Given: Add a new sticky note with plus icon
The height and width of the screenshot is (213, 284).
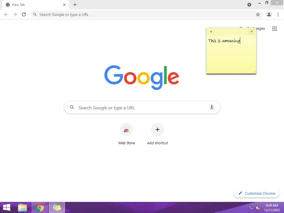Looking at the screenshot, I should click(211, 32).
